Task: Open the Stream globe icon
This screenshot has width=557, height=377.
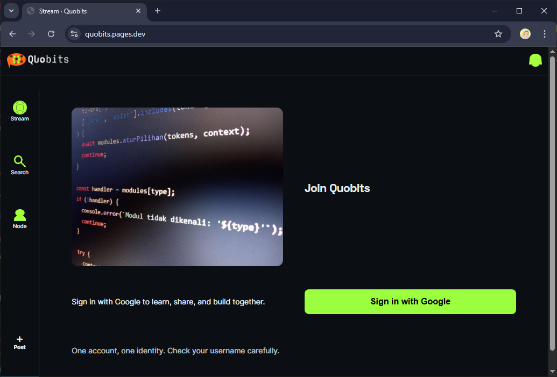Action: tap(19, 107)
